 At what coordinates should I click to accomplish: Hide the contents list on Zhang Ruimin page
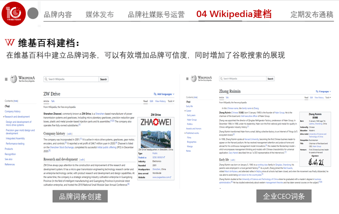point(196,97)
